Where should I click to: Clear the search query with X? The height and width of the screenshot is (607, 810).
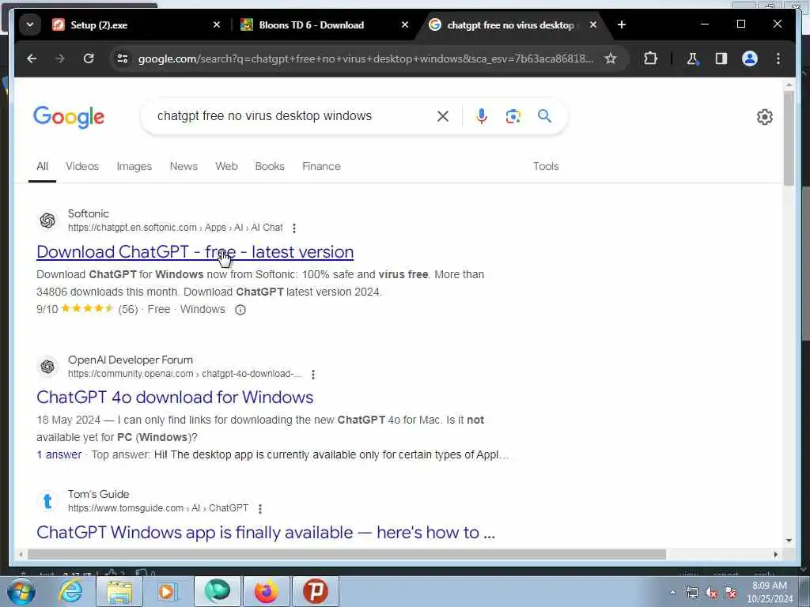pyautogui.click(x=443, y=116)
